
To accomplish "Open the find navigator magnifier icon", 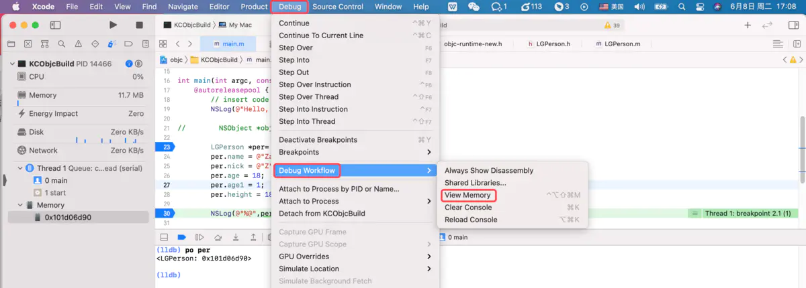I will [x=61, y=44].
